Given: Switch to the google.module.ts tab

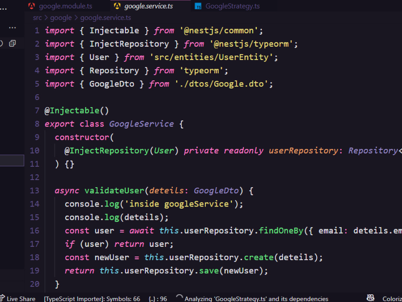Looking at the screenshot, I should tap(66, 6).
